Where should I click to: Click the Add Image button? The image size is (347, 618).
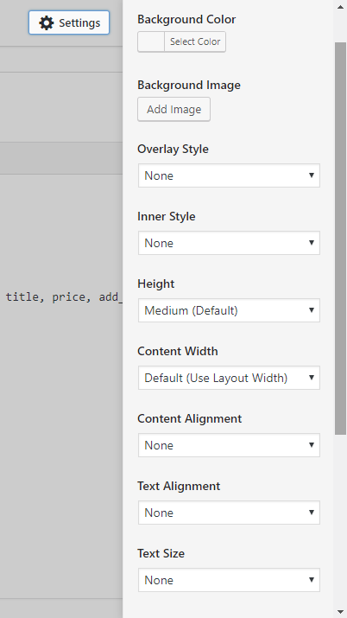point(173,109)
